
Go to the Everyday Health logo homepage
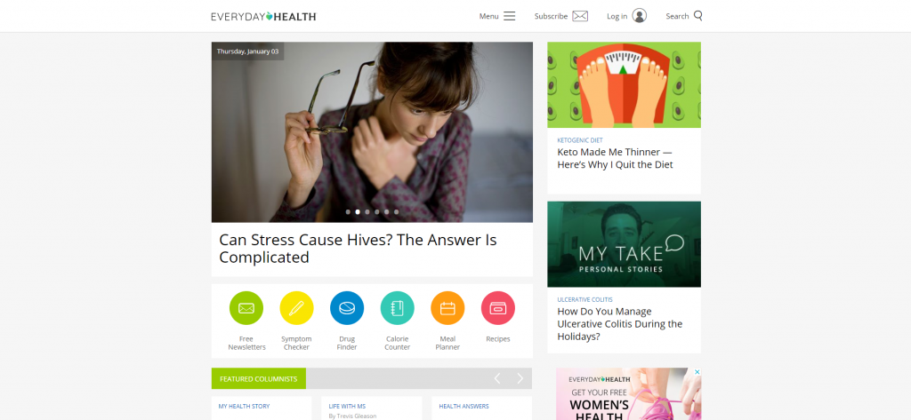click(263, 16)
